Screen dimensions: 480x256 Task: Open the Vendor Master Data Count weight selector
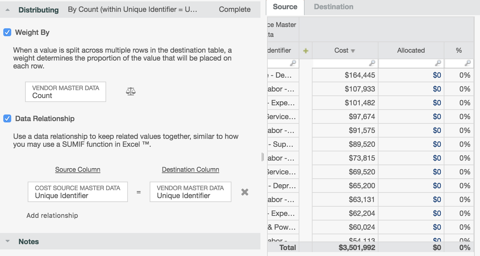coord(66,92)
